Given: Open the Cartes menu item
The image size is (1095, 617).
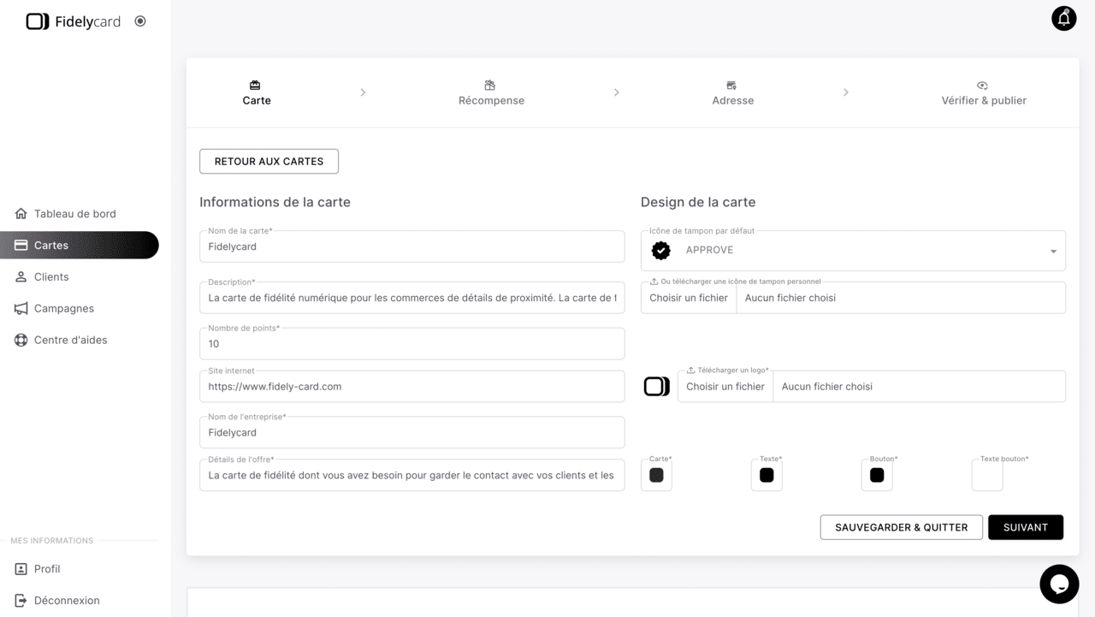Looking at the screenshot, I should point(80,246).
